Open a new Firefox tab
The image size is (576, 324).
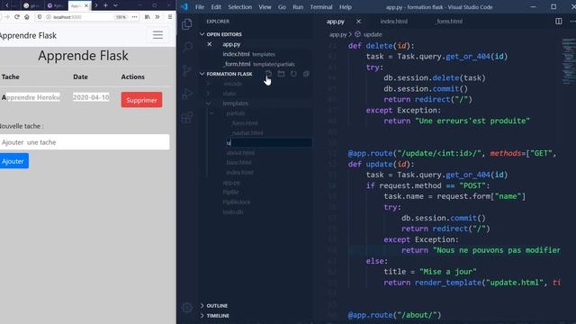point(105,5)
